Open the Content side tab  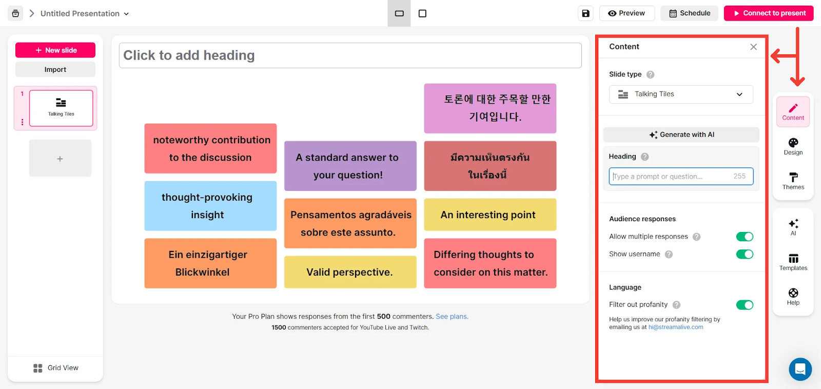coord(793,111)
